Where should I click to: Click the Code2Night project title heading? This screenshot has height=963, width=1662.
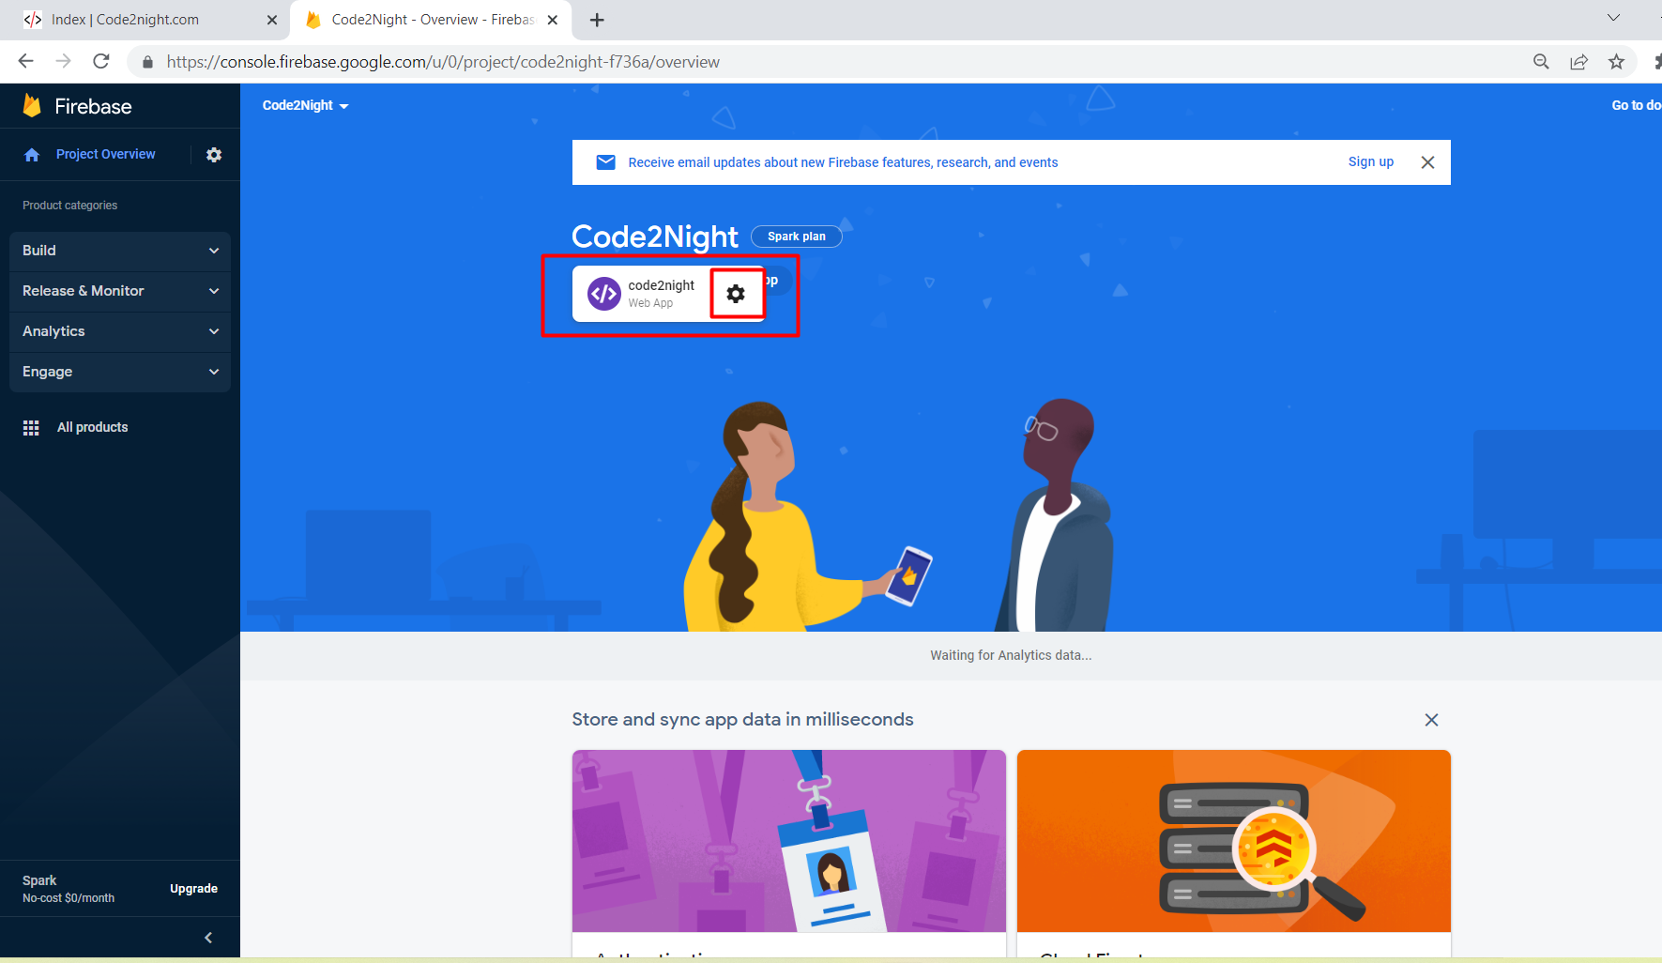point(655,237)
